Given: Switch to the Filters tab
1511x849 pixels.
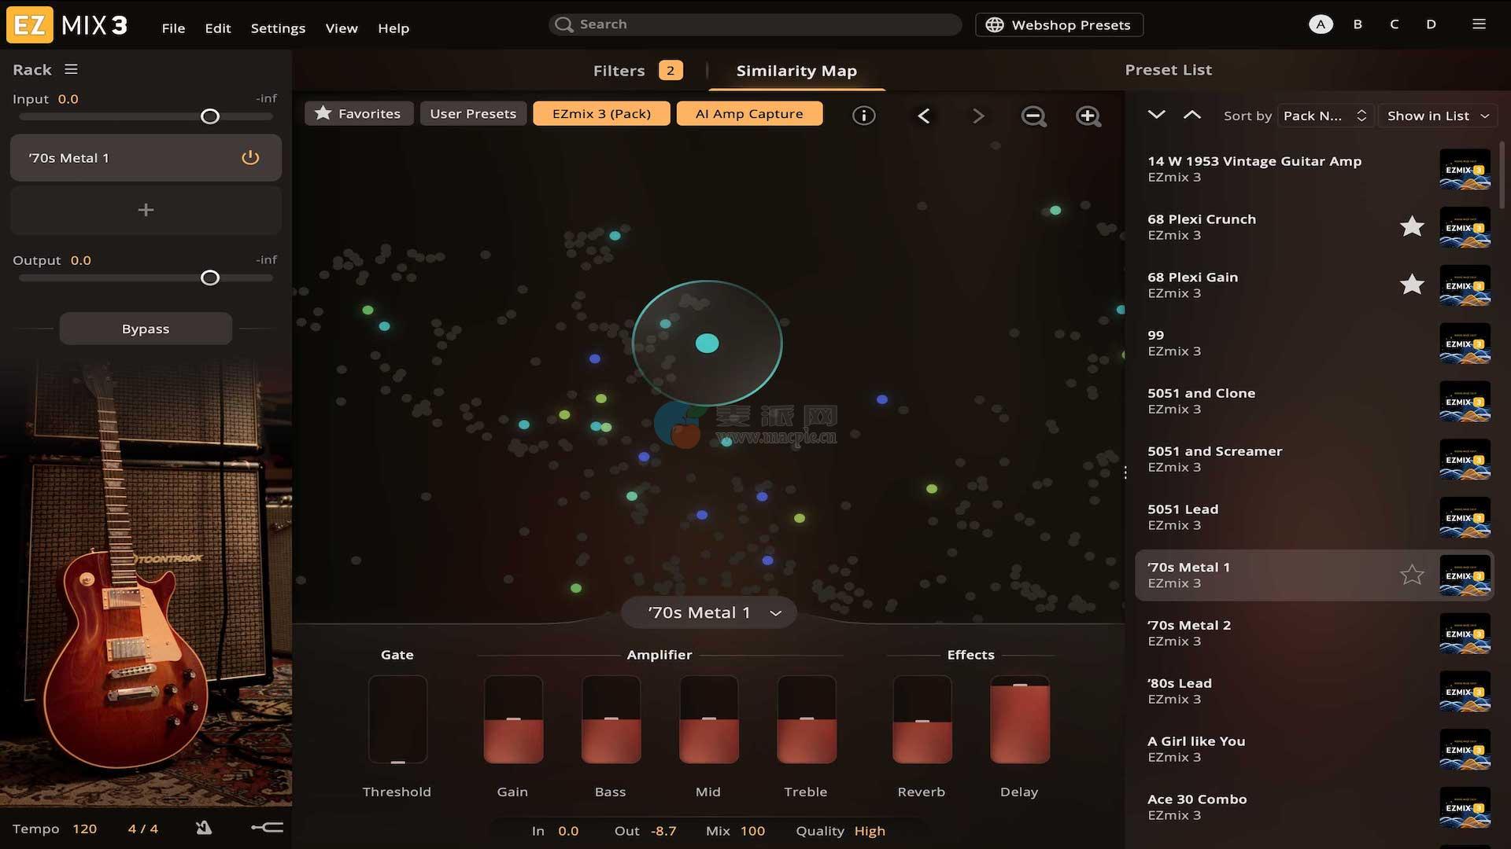Looking at the screenshot, I should click(619, 71).
